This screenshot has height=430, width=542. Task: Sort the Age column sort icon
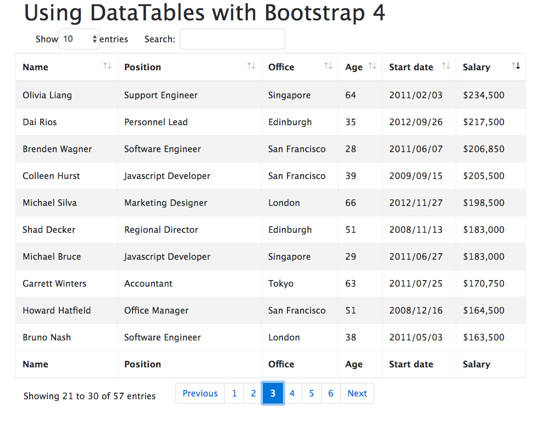coord(373,66)
